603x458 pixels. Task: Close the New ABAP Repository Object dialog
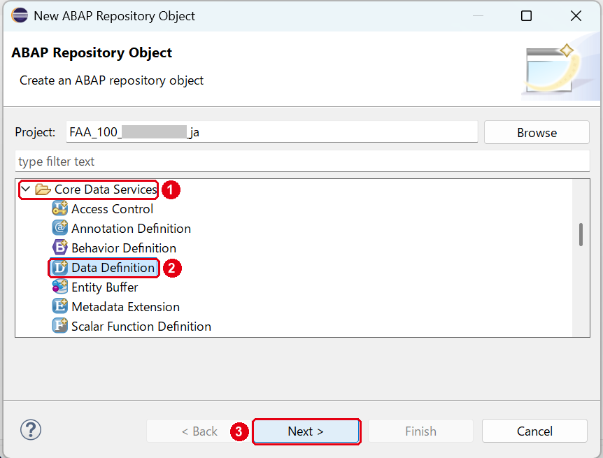click(x=576, y=16)
